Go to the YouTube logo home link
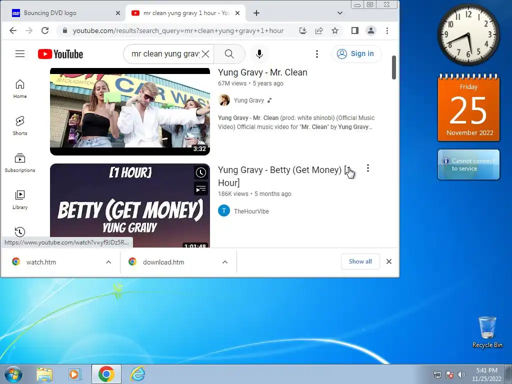Image resolution: width=512 pixels, height=384 pixels. (x=60, y=54)
